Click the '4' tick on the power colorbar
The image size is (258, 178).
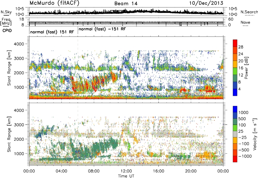point(239,89)
